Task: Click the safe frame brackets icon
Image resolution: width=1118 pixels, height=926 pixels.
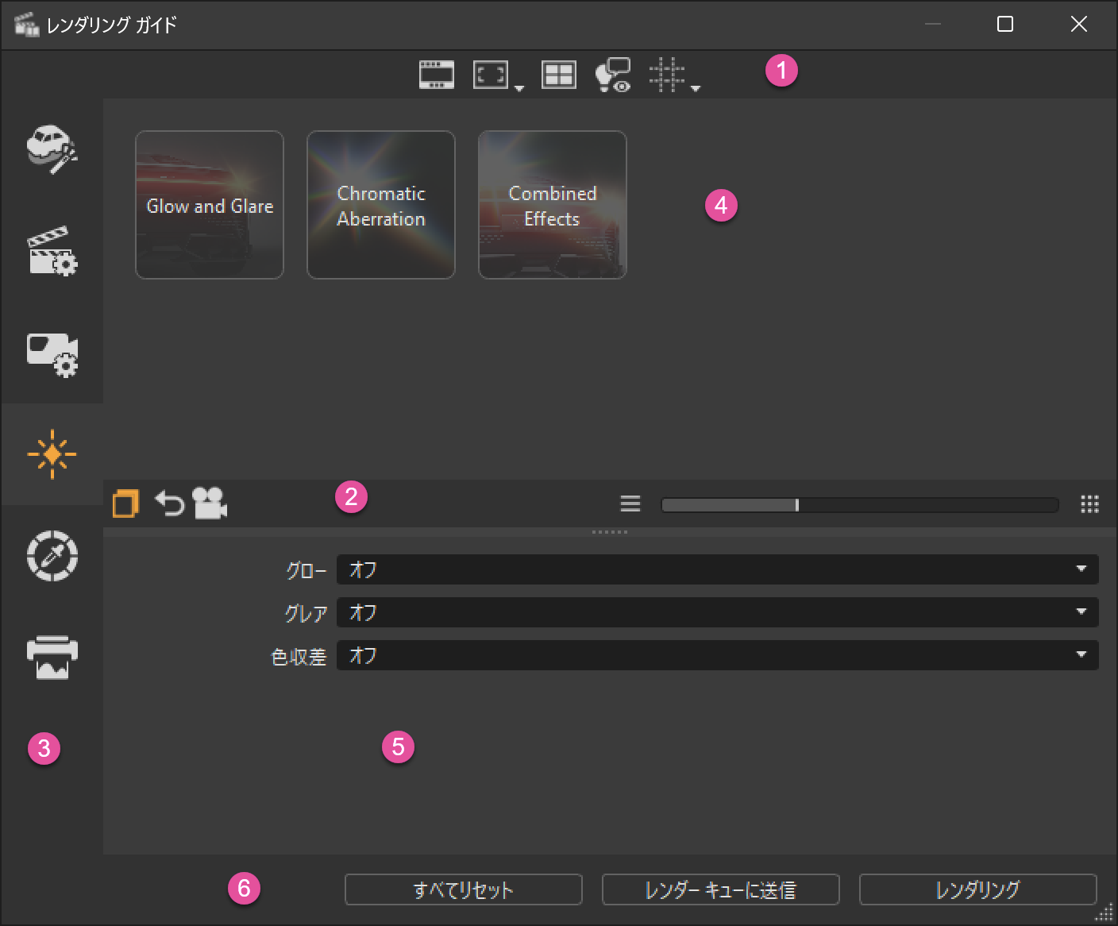Action: (x=490, y=75)
